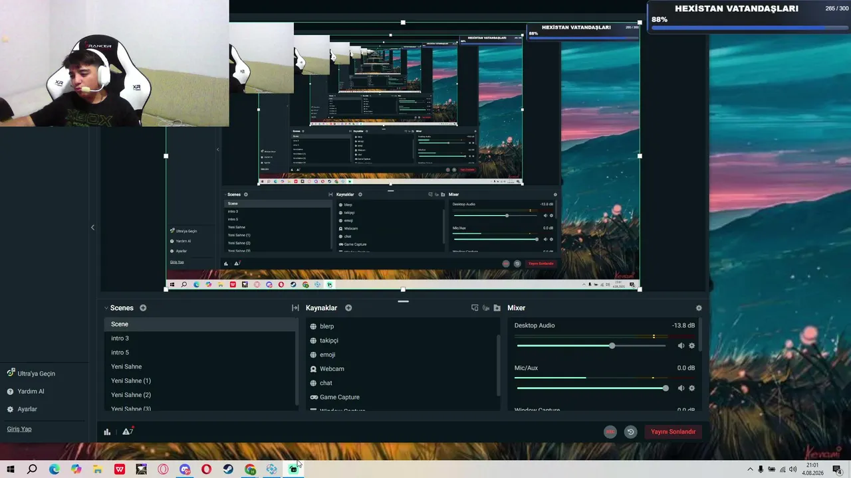
Task: Add a new source to Kaynaklar
Action: pyautogui.click(x=348, y=308)
